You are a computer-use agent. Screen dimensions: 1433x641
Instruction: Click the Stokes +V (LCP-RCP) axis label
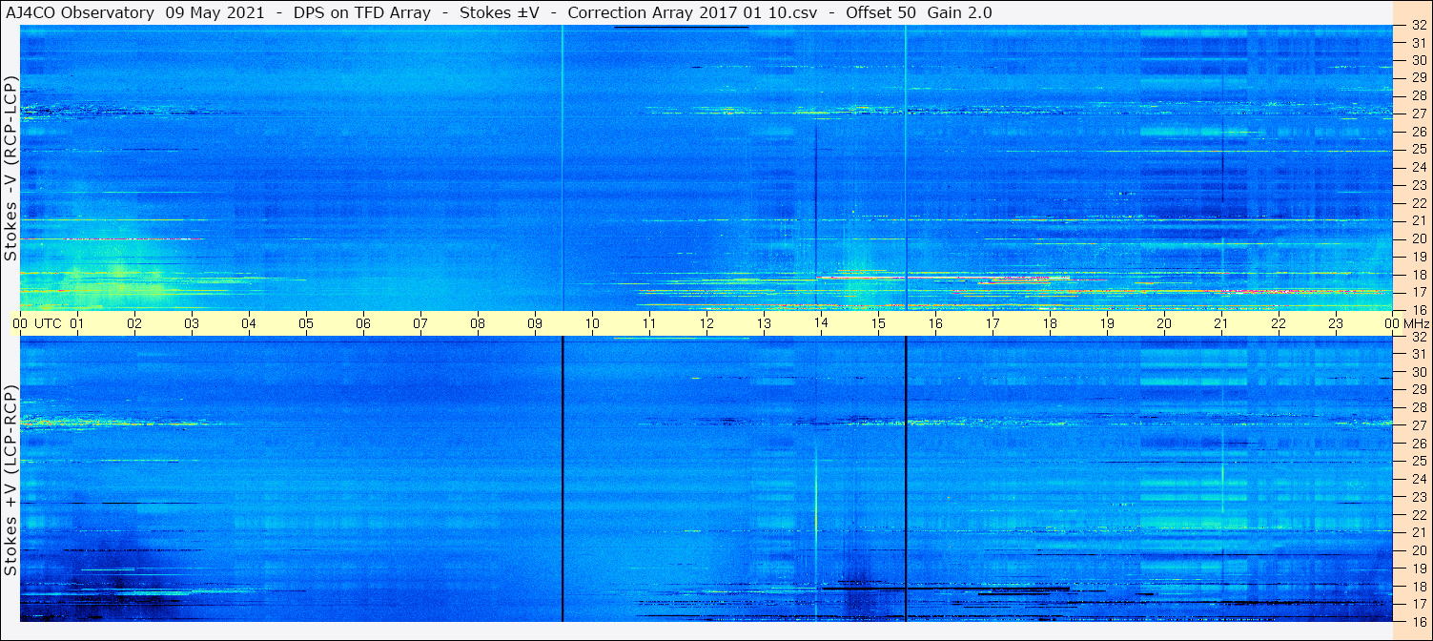pos(10,483)
